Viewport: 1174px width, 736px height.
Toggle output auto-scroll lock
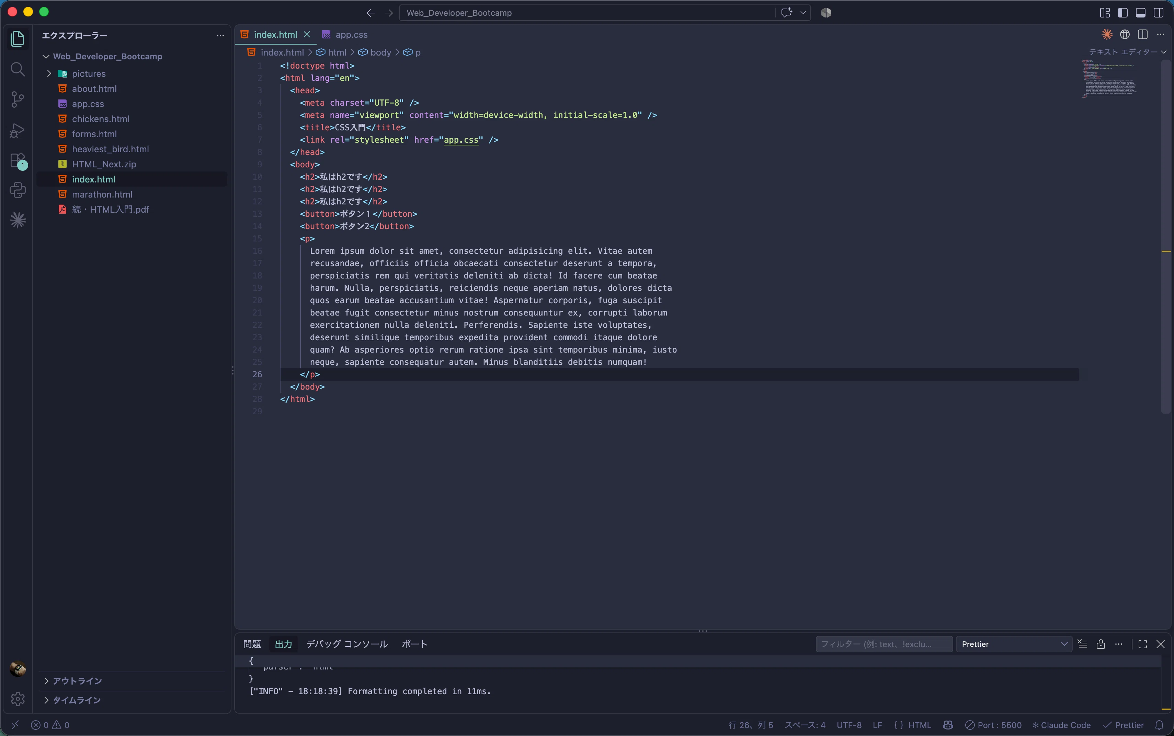(1101, 643)
